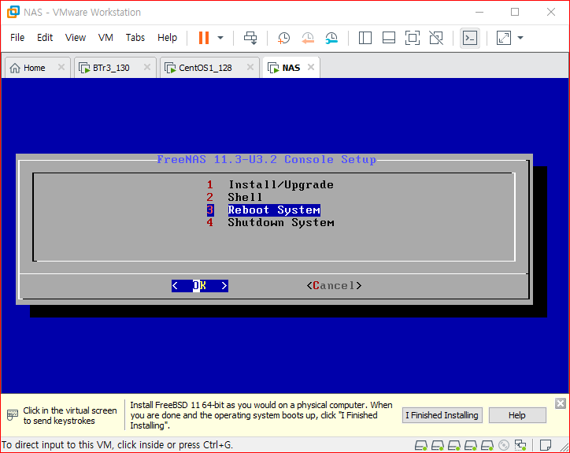The image size is (570, 453).
Task: Select option 4 Shutdown System
Action: pos(270,222)
